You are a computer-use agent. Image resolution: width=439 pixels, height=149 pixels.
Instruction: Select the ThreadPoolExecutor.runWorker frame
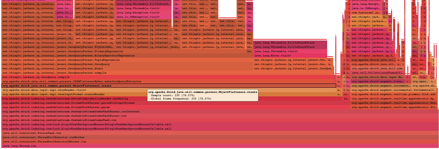[x=220, y=137]
